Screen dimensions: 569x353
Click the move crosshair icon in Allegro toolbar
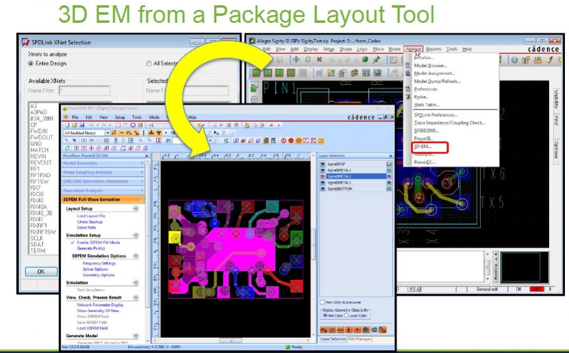[296, 60]
